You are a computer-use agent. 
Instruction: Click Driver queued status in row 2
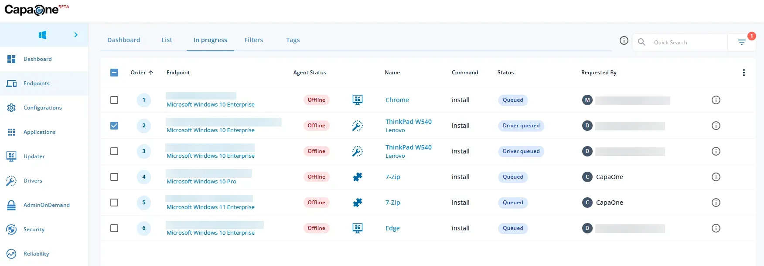coord(521,126)
